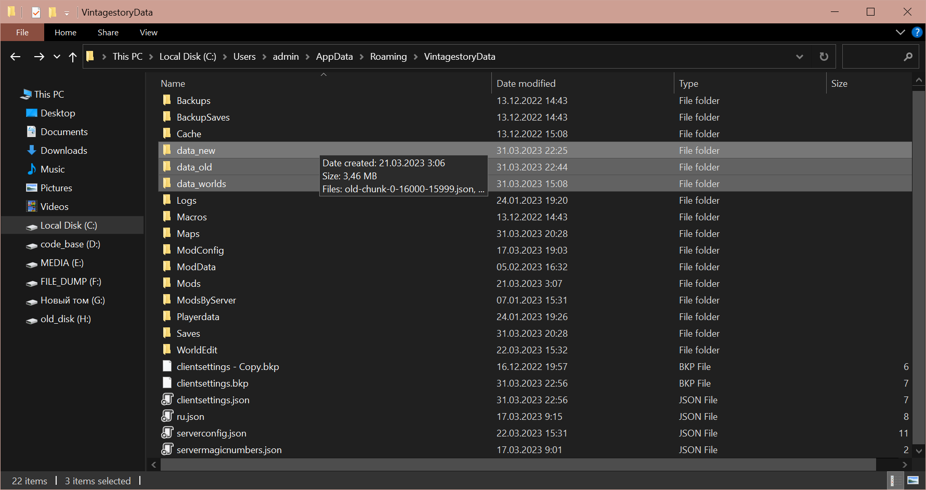Click the AppData breadcrumb in address bar
Viewport: 926px width, 490px height.
coord(334,57)
